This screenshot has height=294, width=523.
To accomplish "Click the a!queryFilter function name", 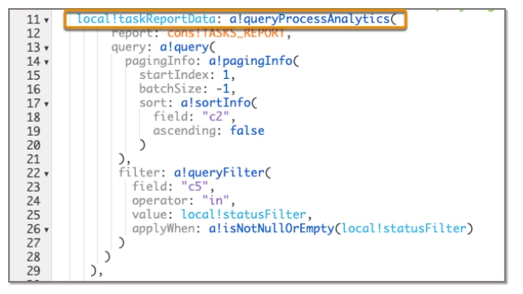I will [219, 173].
